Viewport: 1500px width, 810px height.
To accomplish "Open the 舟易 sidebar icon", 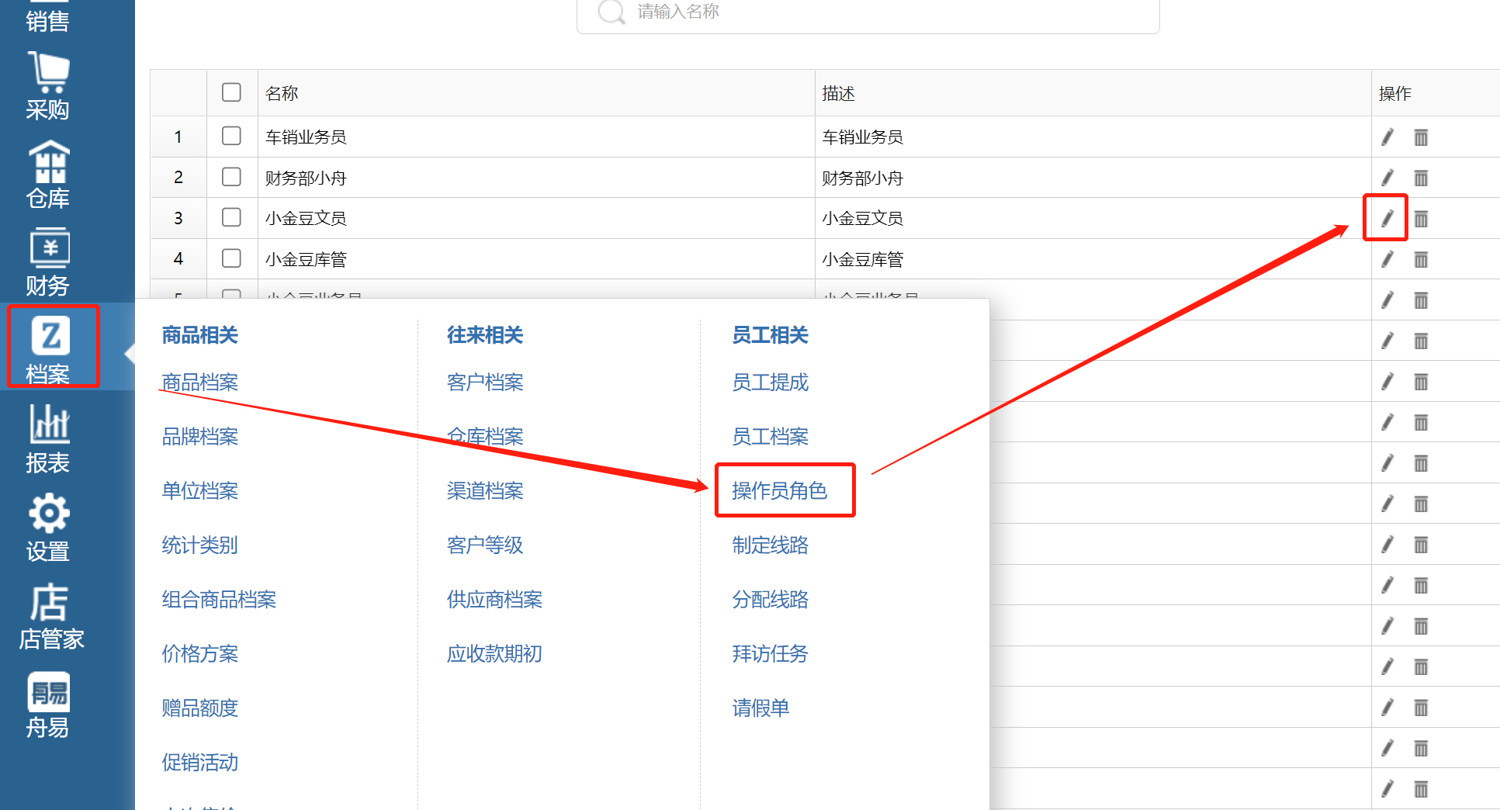I will (x=48, y=704).
